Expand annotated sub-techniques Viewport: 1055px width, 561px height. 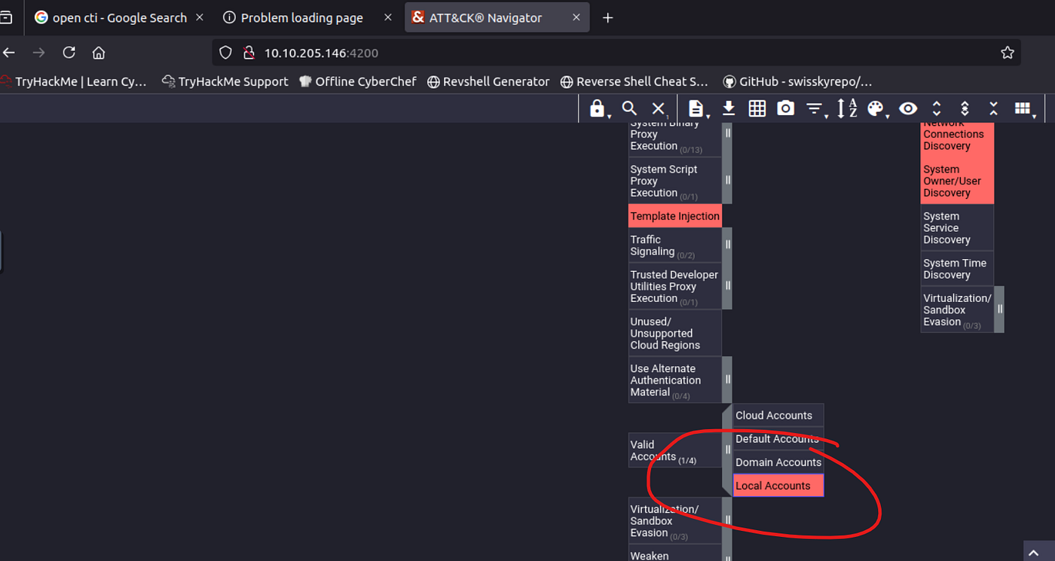tap(965, 109)
